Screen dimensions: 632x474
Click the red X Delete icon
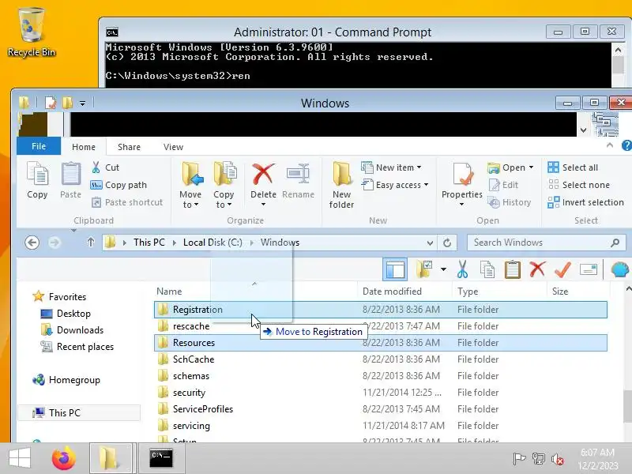point(263,174)
